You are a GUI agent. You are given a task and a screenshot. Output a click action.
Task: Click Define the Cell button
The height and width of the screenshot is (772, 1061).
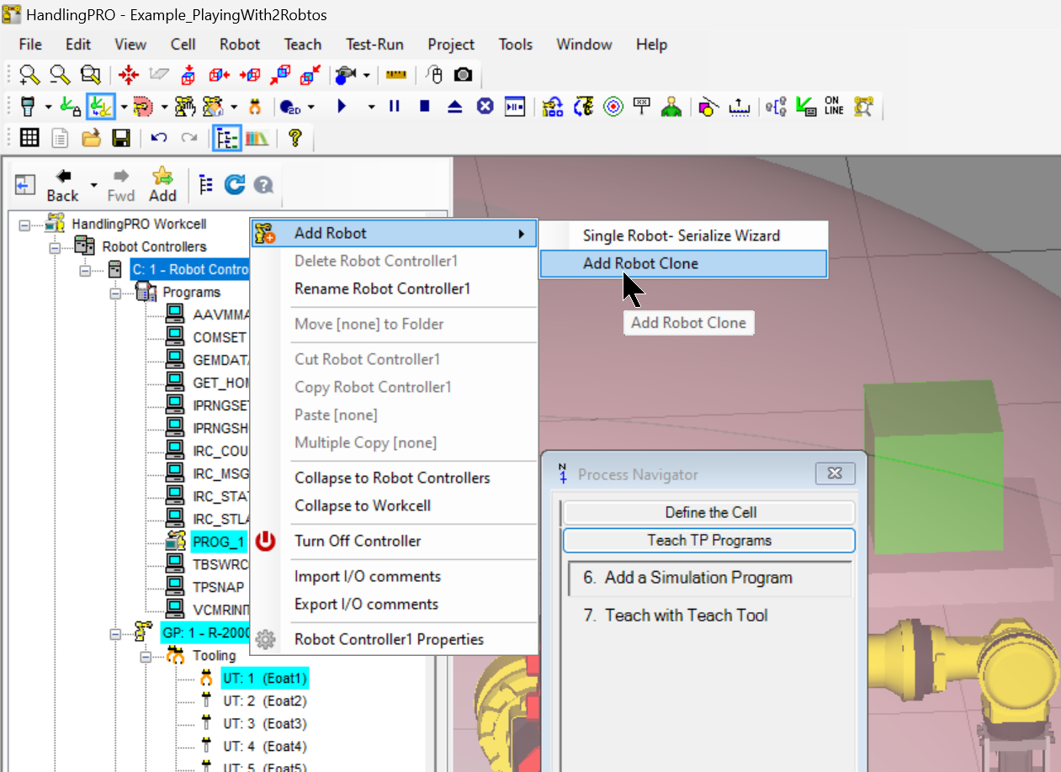click(709, 513)
